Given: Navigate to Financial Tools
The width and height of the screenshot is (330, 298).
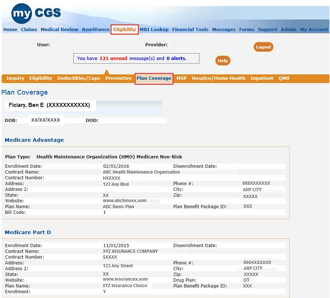Looking at the screenshot, I should 190,30.
